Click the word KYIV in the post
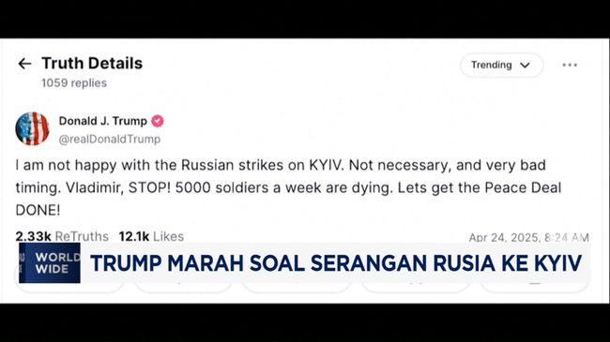 point(326,165)
